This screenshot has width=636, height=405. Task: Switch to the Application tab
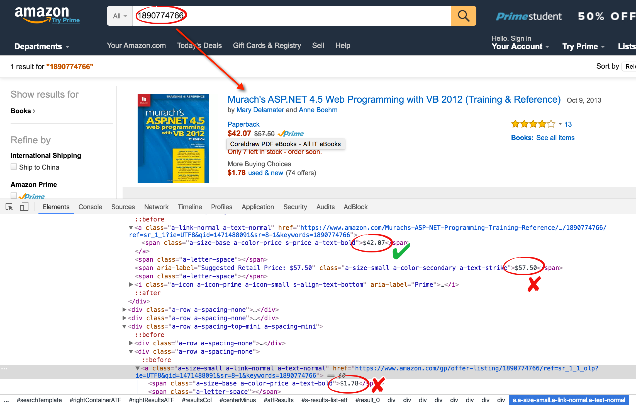pyautogui.click(x=258, y=207)
